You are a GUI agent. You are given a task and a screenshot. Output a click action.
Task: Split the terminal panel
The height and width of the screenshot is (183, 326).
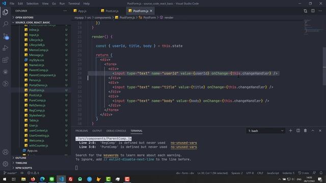(x=298, y=131)
